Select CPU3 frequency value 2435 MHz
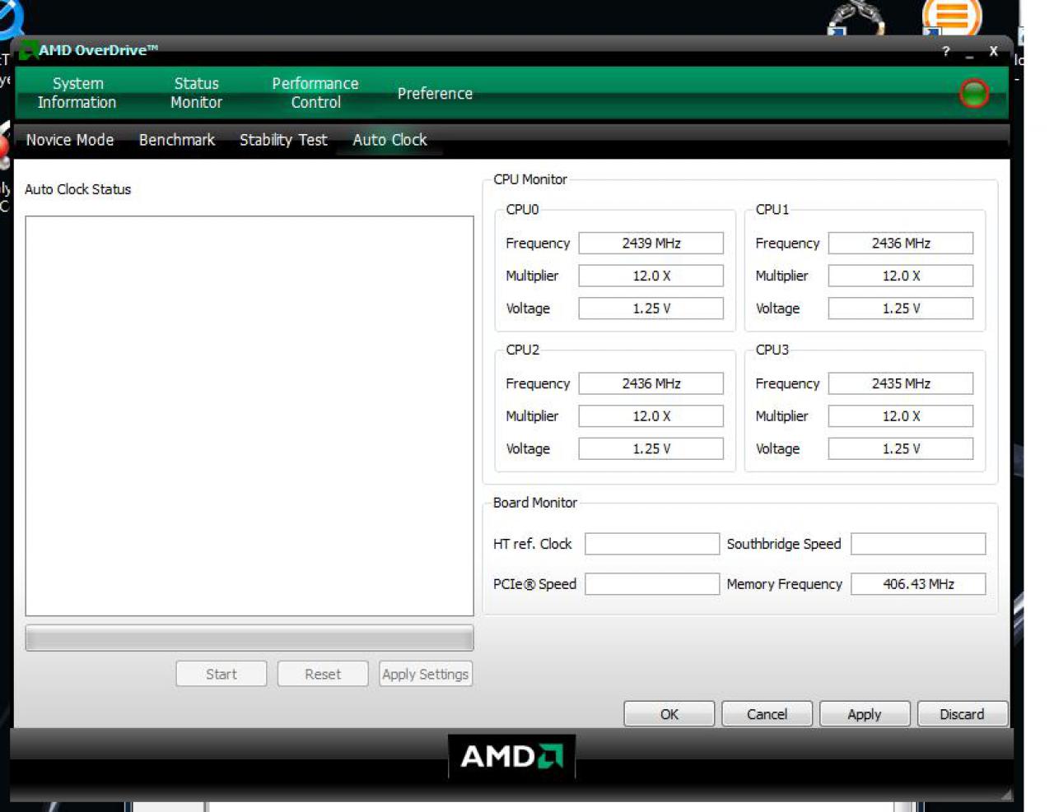1054x812 pixels. pyautogui.click(x=901, y=383)
